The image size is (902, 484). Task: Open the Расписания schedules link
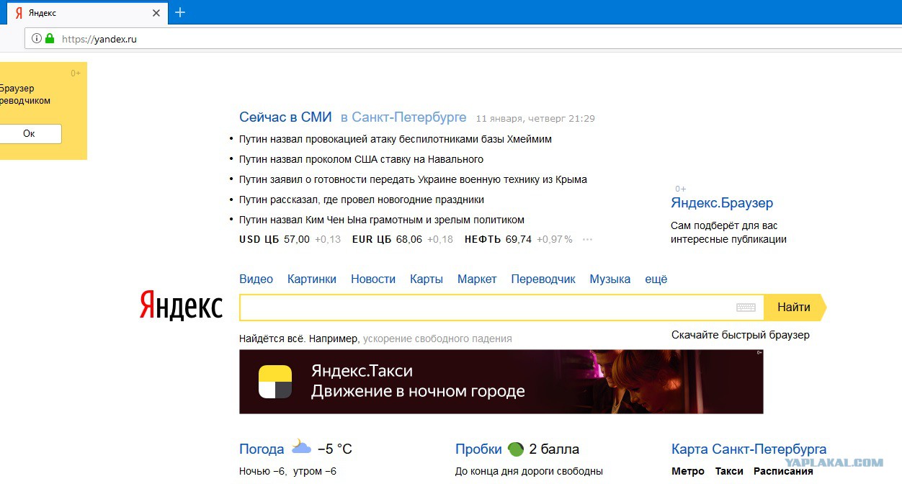[x=783, y=471]
